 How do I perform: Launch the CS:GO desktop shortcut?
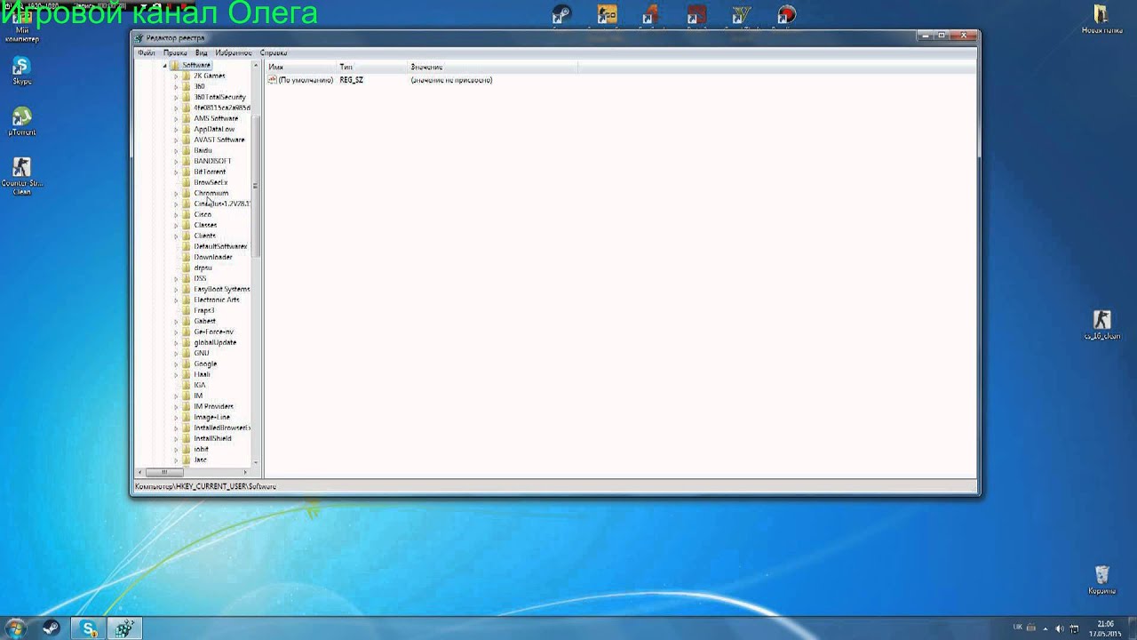click(x=608, y=14)
